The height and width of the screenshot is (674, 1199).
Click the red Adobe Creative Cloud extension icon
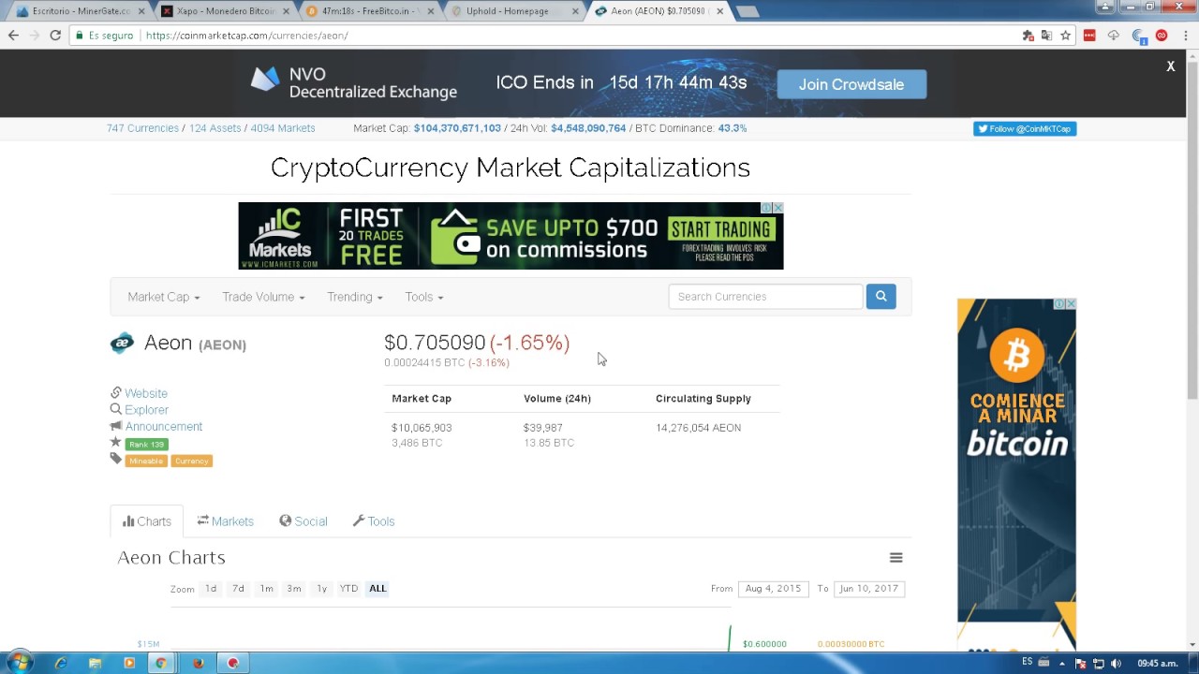[1162, 36]
